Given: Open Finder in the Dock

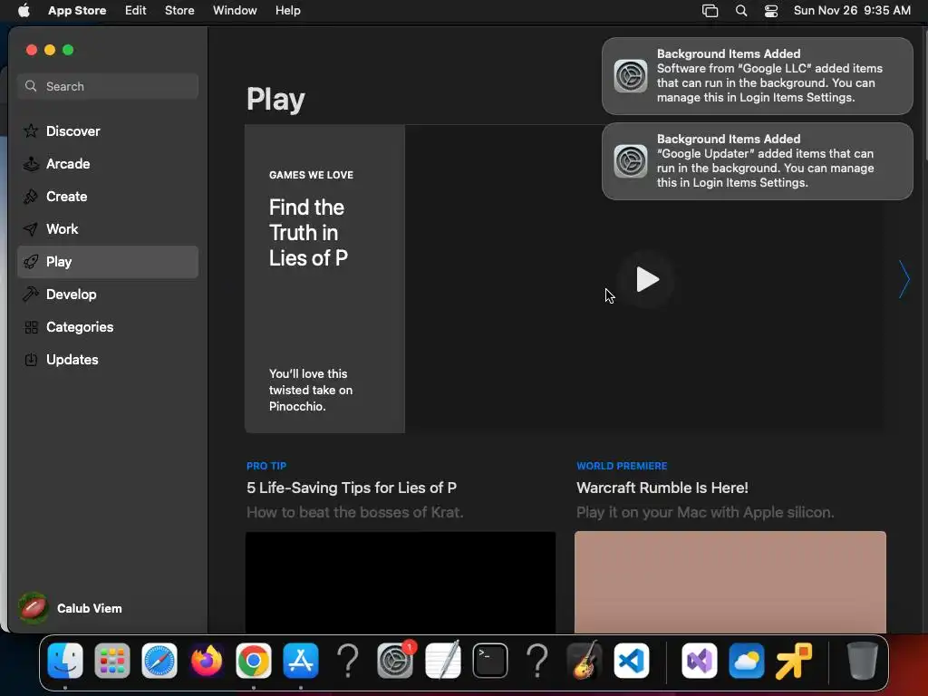Looking at the screenshot, I should [x=65, y=661].
